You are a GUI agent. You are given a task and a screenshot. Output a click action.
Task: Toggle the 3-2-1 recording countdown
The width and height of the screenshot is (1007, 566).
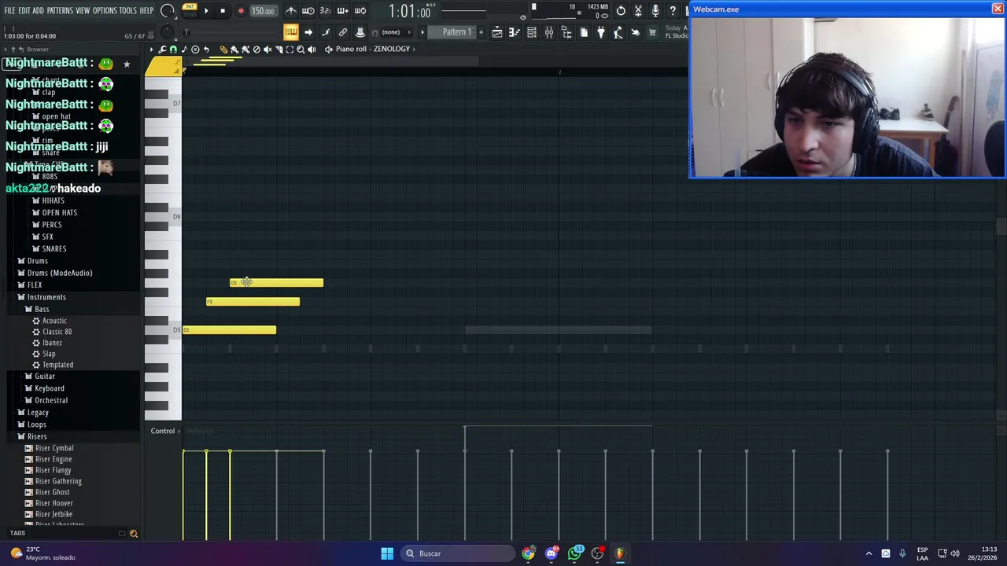click(x=325, y=10)
